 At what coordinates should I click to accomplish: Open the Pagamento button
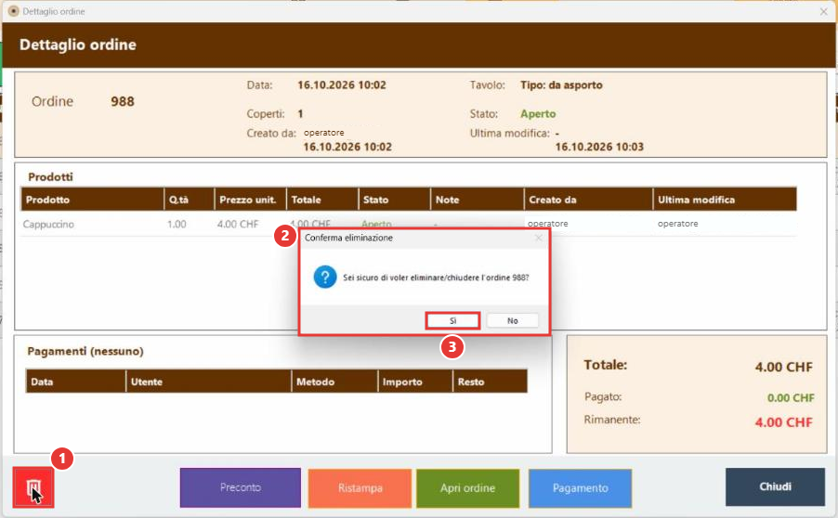(581, 488)
